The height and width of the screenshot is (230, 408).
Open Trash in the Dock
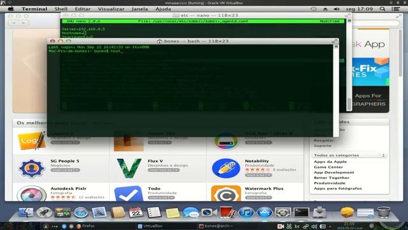tap(384, 212)
